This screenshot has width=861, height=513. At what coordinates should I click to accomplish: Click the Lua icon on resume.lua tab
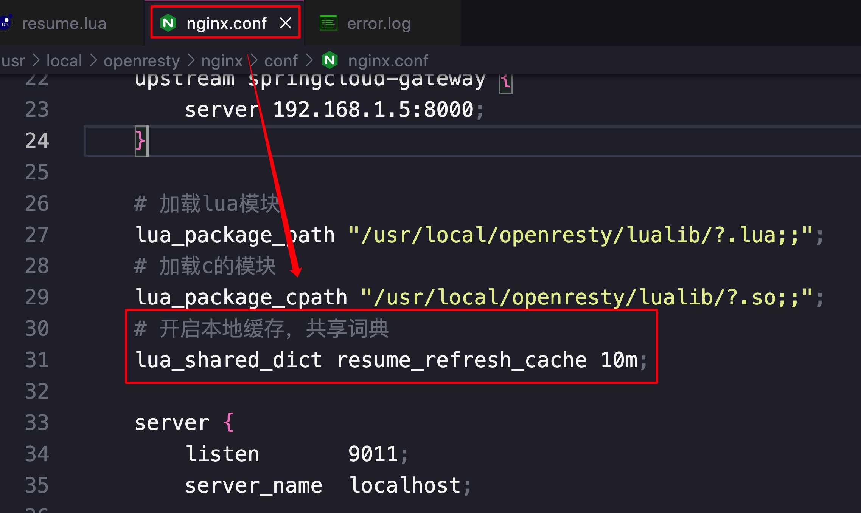[x=5, y=23]
